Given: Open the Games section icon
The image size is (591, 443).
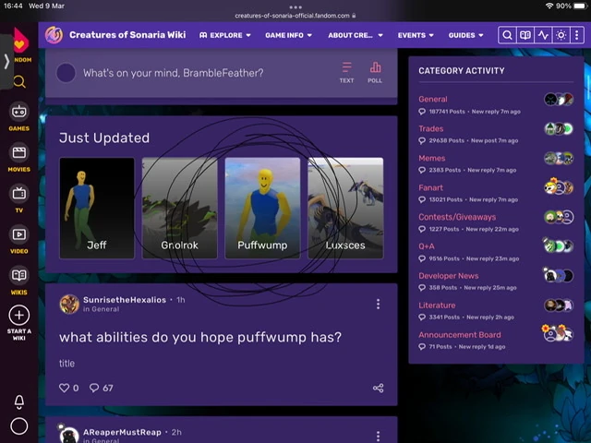Looking at the screenshot, I should (19, 112).
